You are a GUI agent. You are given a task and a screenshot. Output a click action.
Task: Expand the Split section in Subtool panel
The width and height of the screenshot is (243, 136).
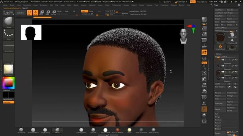tap(217, 114)
